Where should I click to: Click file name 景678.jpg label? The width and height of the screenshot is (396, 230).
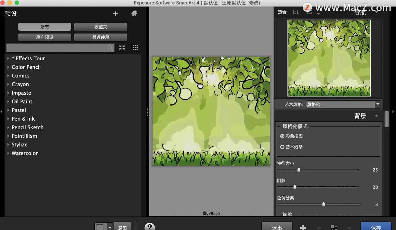pos(211,213)
